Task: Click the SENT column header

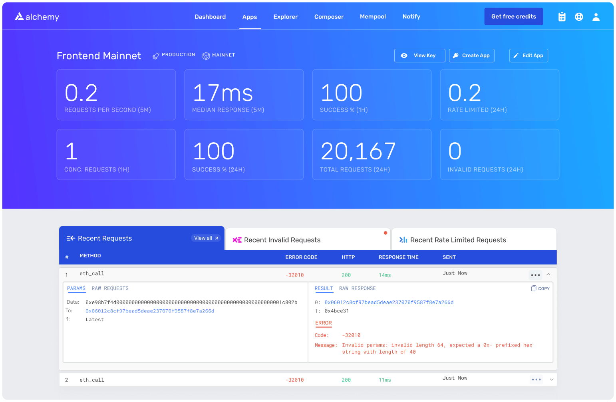Action: click(x=449, y=257)
